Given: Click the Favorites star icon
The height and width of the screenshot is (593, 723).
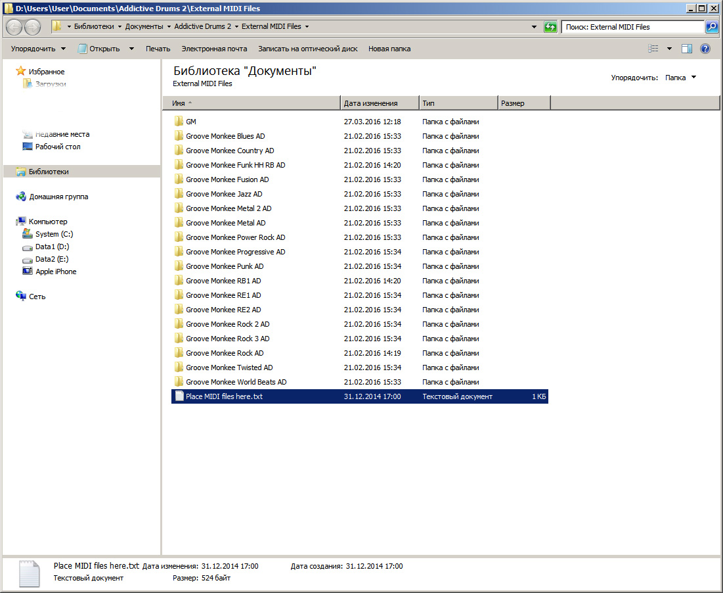Looking at the screenshot, I should pos(21,71).
